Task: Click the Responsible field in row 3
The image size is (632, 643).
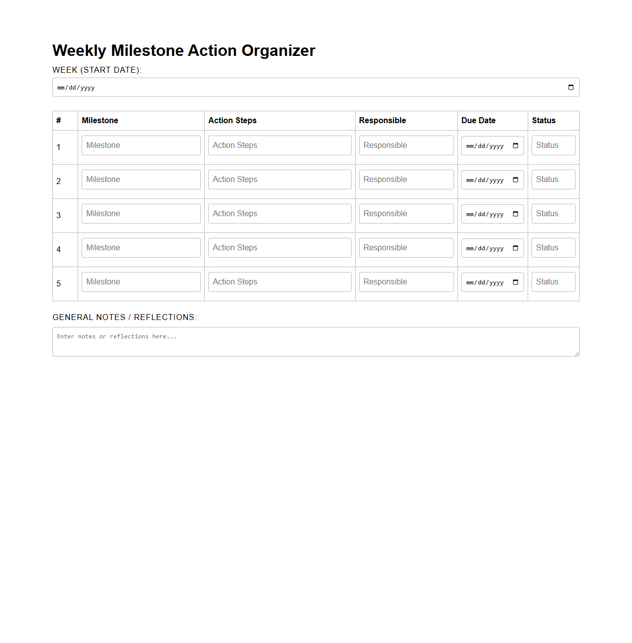Action: tap(406, 213)
